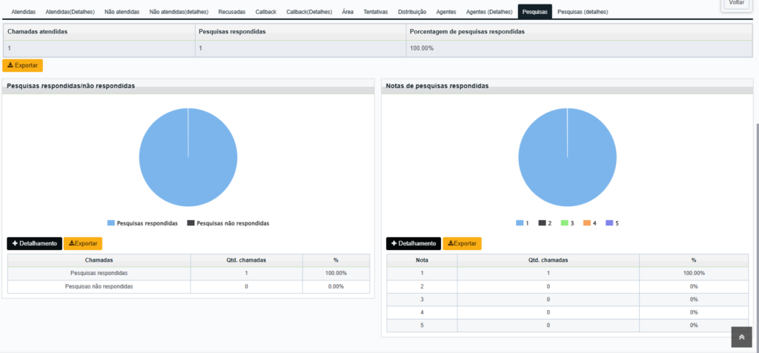759x353 pixels.
Task: Click the top Exportar button below the summary table
Action: (23, 65)
